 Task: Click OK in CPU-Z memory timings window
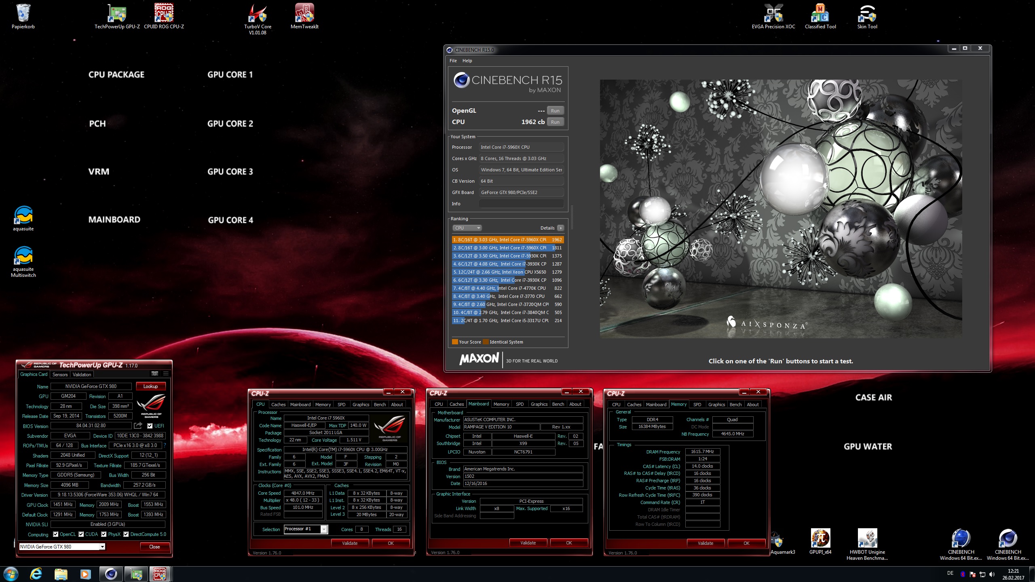click(746, 543)
